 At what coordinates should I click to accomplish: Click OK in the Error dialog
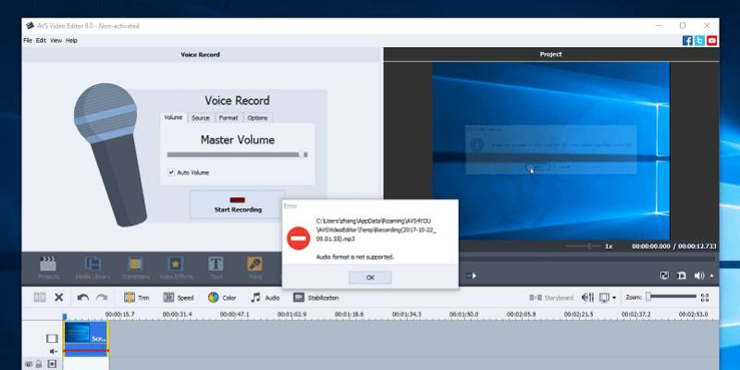pyautogui.click(x=370, y=277)
